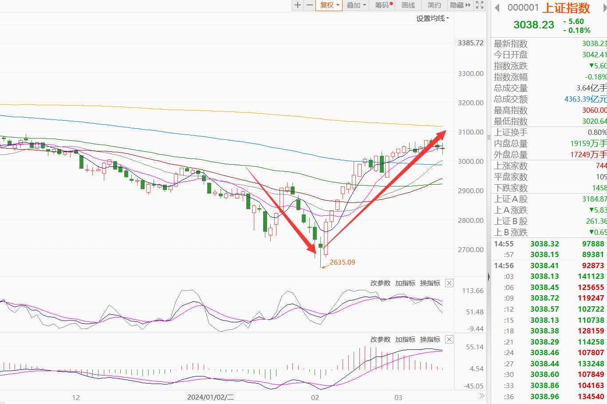This screenshot has height=404, width=607.
Task: Zoom out chart with minus button
Action: pyautogui.click(x=310, y=5)
